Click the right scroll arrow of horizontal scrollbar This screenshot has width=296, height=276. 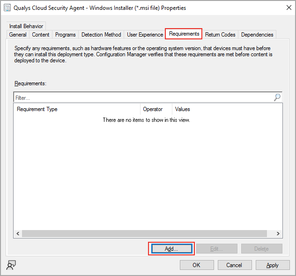(x=278, y=233)
